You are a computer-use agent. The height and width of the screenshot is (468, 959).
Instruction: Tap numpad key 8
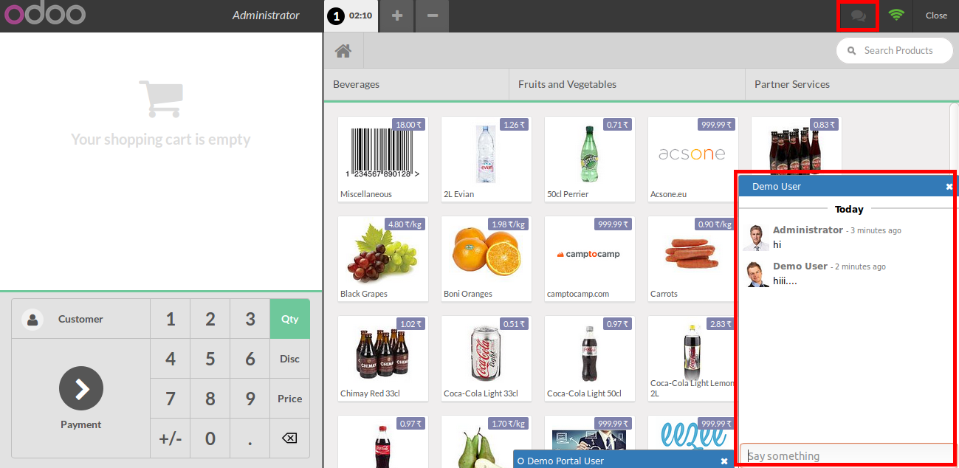coord(210,399)
